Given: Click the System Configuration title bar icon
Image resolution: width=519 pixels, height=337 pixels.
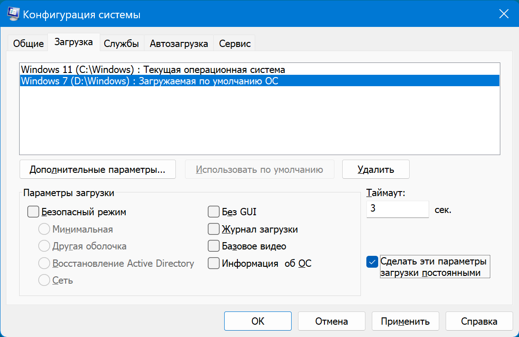Looking at the screenshot, I should [13, 14].
